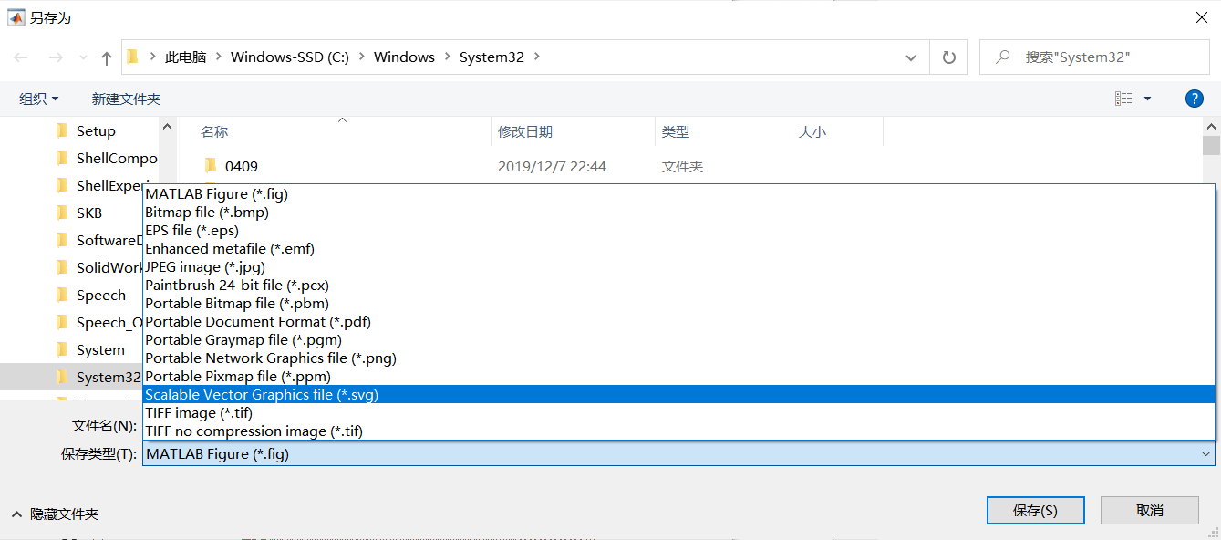Viewport: 1221px width, 540px height.
Task: Click the 搜索"System32" search box
Action: [x=1094, y=57]
